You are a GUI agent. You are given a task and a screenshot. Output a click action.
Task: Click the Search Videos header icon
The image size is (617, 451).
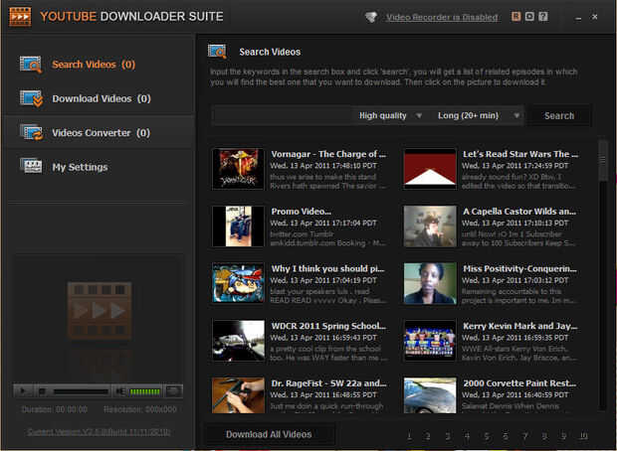217,52
